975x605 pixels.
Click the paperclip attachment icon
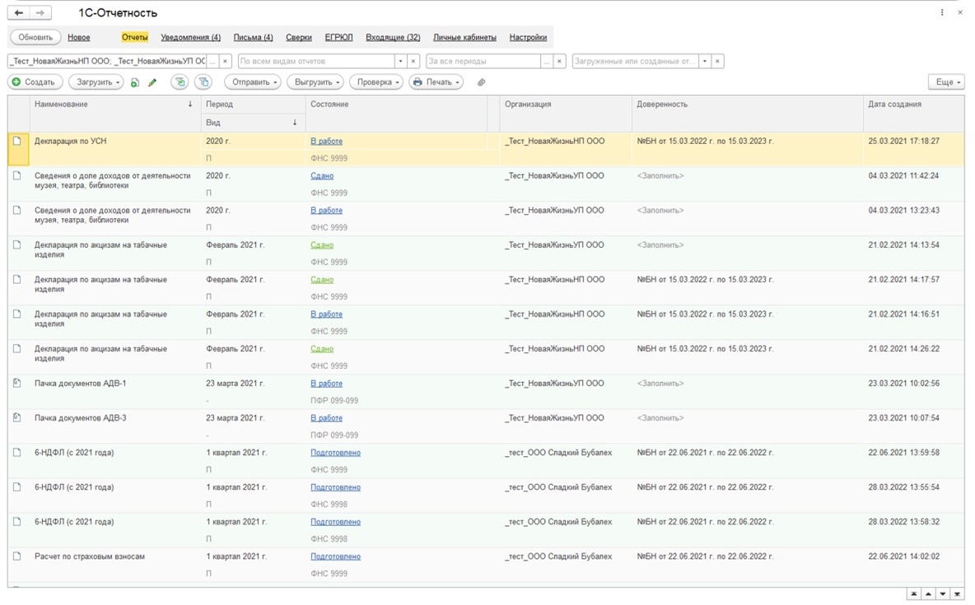click(481, 82)
